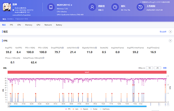Click the left handle of the timeline range slider
This screenshot has width=174, height=111.
(9, 106)
